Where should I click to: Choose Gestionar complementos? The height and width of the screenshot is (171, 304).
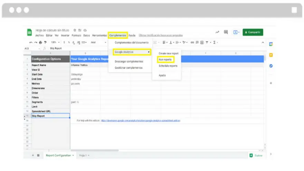pyautogui.click(x=129, y=68)
